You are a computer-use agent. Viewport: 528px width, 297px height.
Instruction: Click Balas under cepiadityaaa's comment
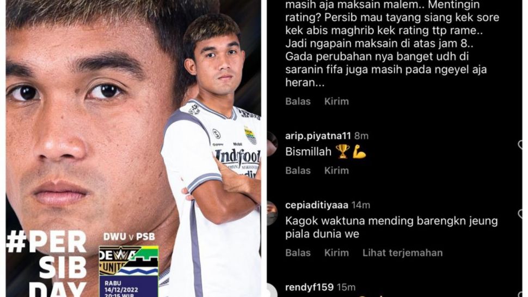click(x=298, y=252)
